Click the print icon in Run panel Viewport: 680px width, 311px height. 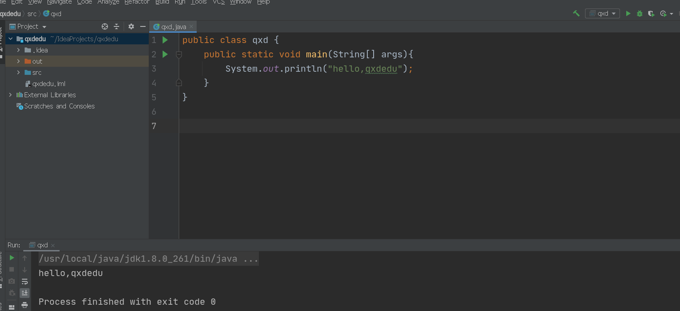tap(25, 305)
